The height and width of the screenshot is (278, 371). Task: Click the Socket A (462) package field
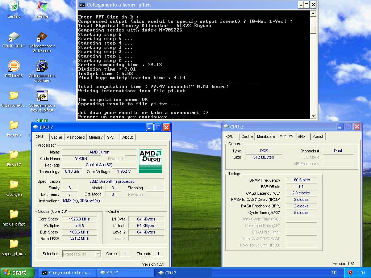99,165
